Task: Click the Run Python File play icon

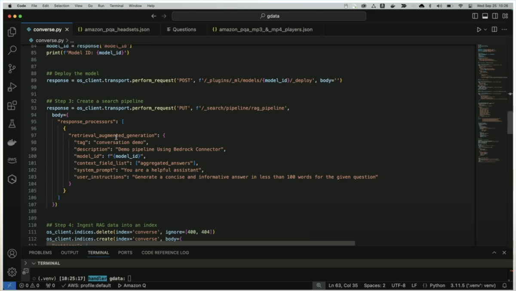Action: pyautogui.click(x=479, y=30)
